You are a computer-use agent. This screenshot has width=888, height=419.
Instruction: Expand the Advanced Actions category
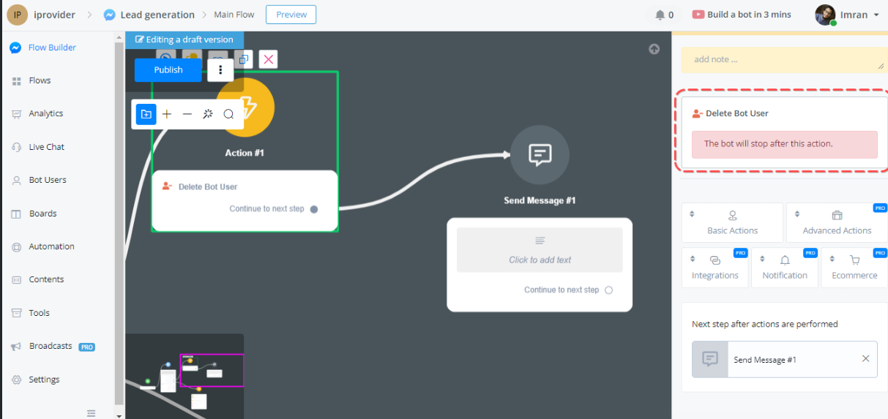[837, 222]
